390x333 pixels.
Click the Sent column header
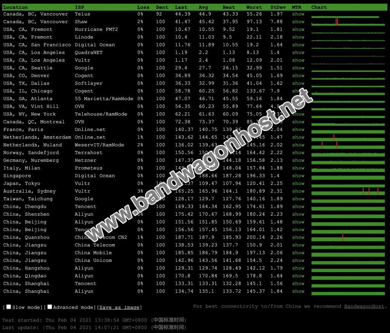point(162,8)
